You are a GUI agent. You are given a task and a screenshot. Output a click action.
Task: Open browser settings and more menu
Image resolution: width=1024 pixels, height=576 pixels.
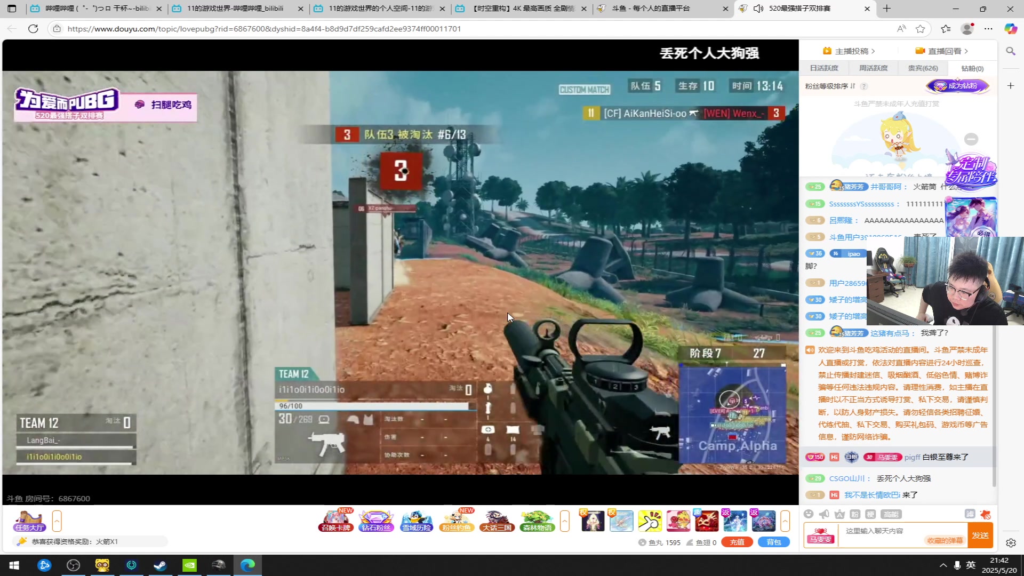(x=988, y=29)
